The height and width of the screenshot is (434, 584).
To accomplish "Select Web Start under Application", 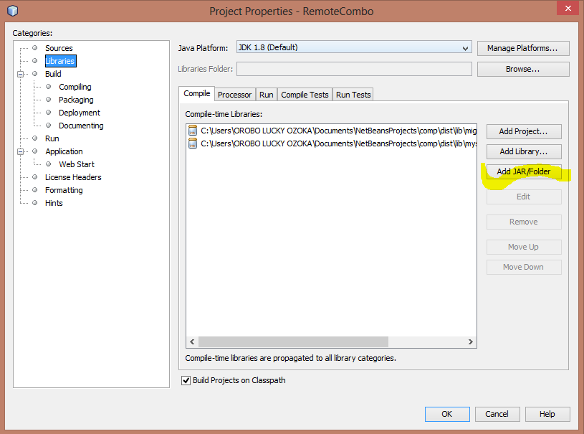I will click(x=76, y=164).
